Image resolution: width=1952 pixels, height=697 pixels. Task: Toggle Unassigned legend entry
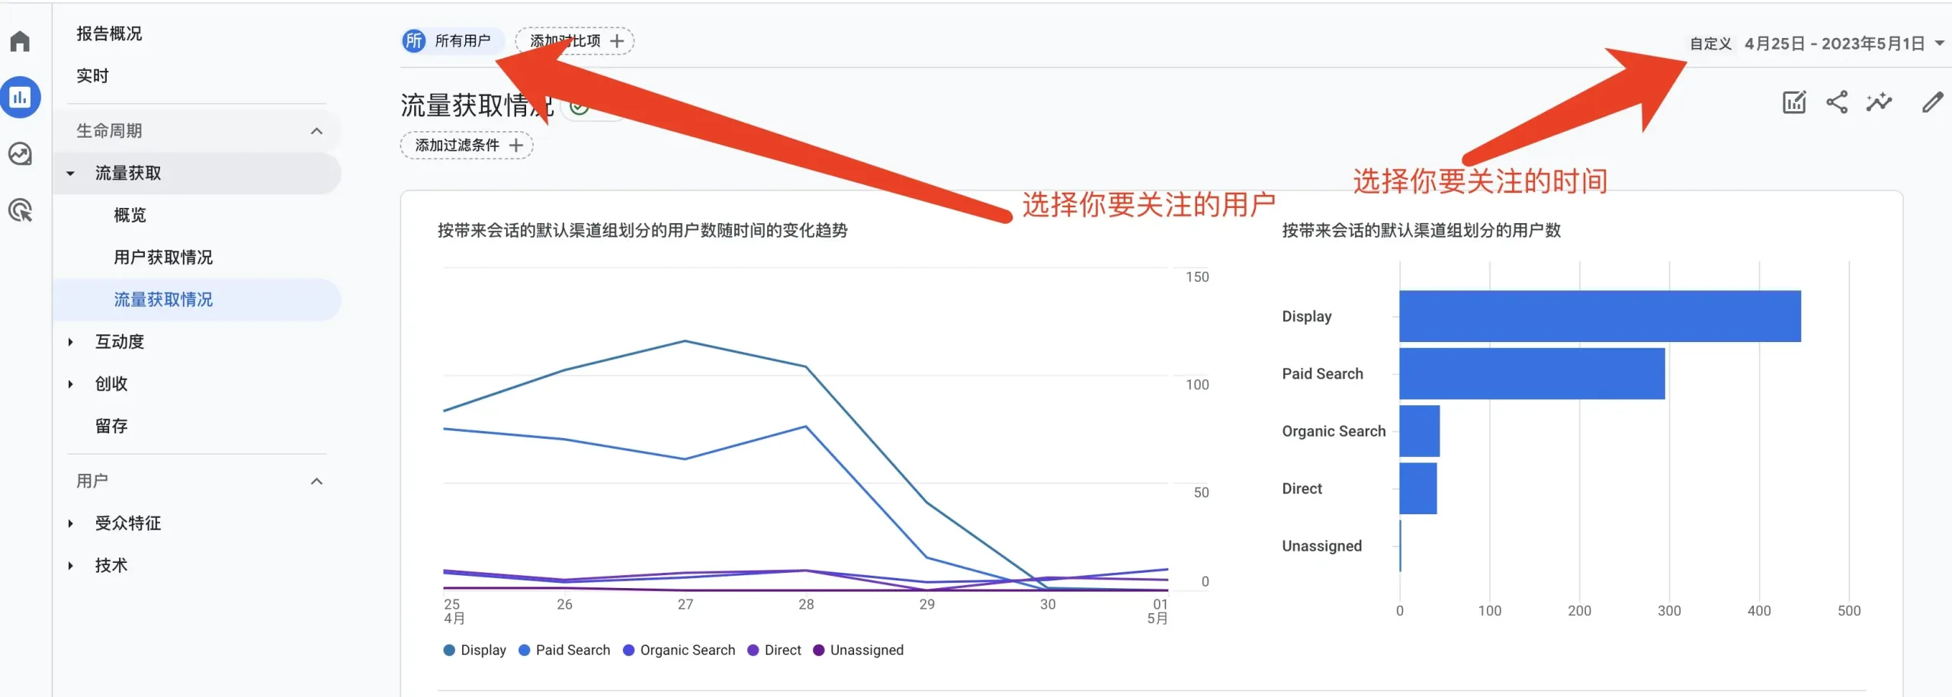pos(859,650)
